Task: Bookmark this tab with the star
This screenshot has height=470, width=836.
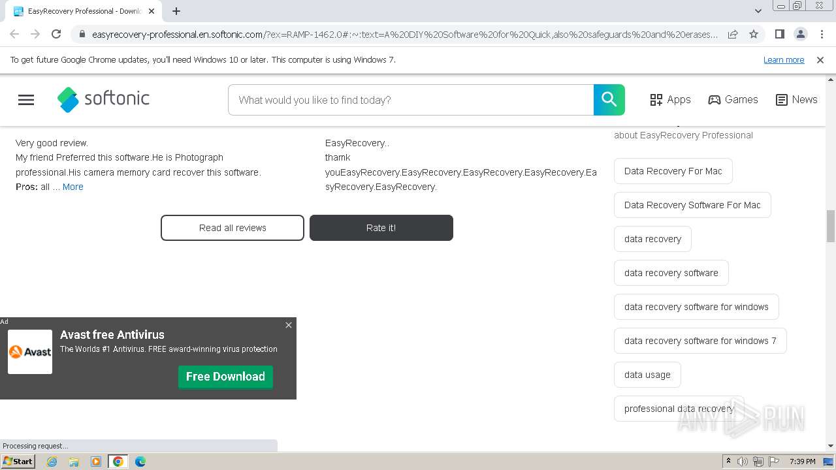Action: [x=754, y=35]
